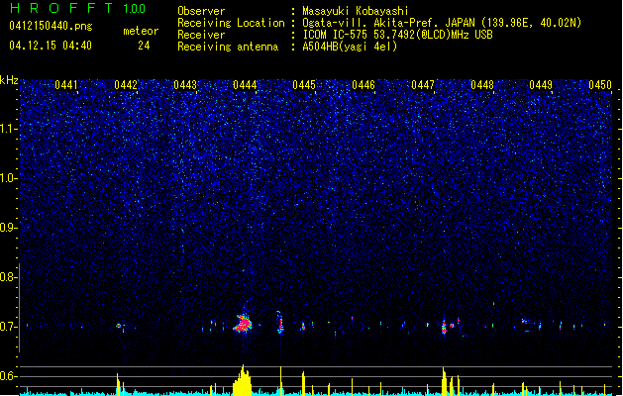This screenshot has height=396, width=623.
Task: Click the 0445 time marker
Action: (304, 85)
